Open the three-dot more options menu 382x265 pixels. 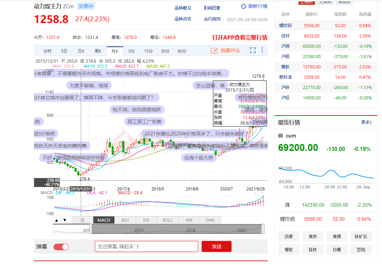click(x=262, y=51)
